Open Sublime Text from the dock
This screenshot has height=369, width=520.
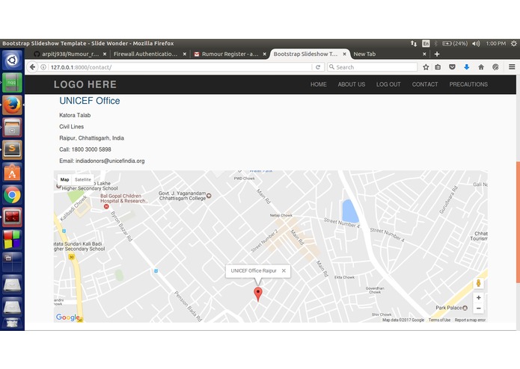point(12,149)
